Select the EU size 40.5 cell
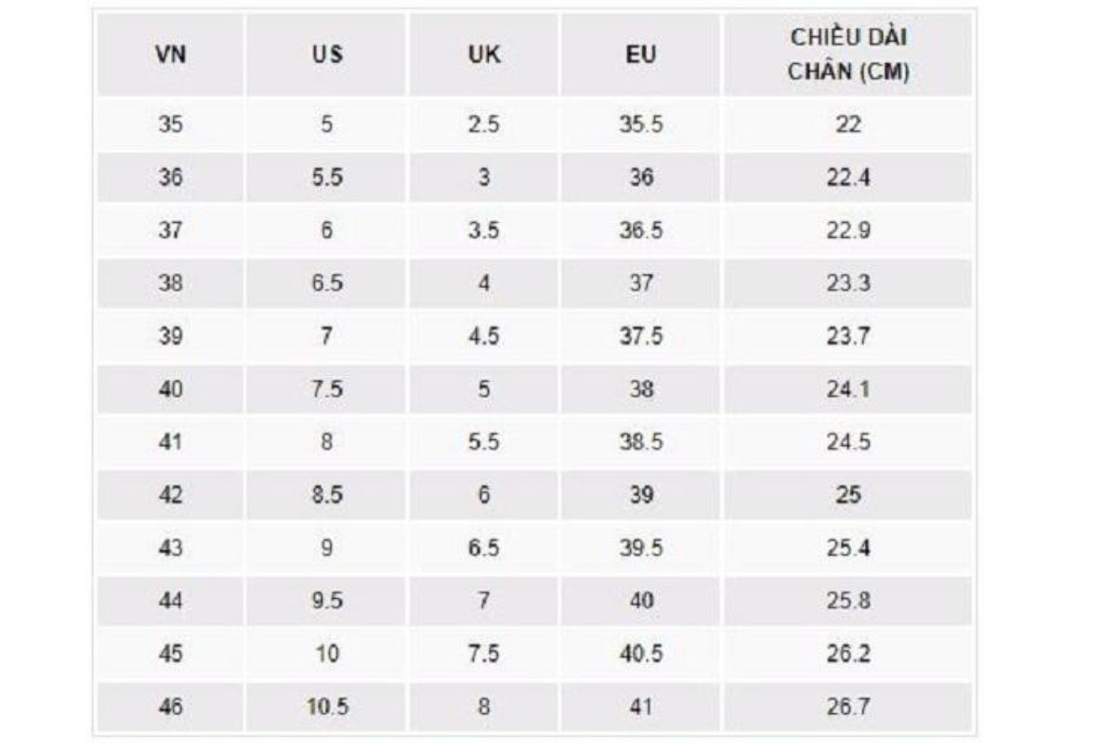The height and width of the screenshot is (743, 1115). tap(641, 654)
